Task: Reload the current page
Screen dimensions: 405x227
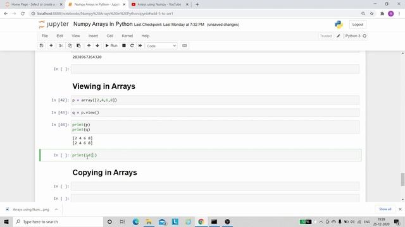Action: pyautogui.click(x=23, y=14)
